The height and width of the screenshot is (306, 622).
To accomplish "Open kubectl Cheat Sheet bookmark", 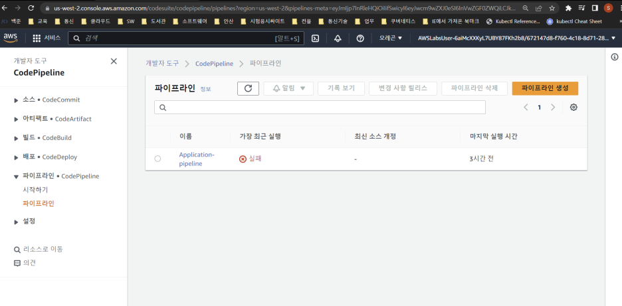I will tap(574, 21).
